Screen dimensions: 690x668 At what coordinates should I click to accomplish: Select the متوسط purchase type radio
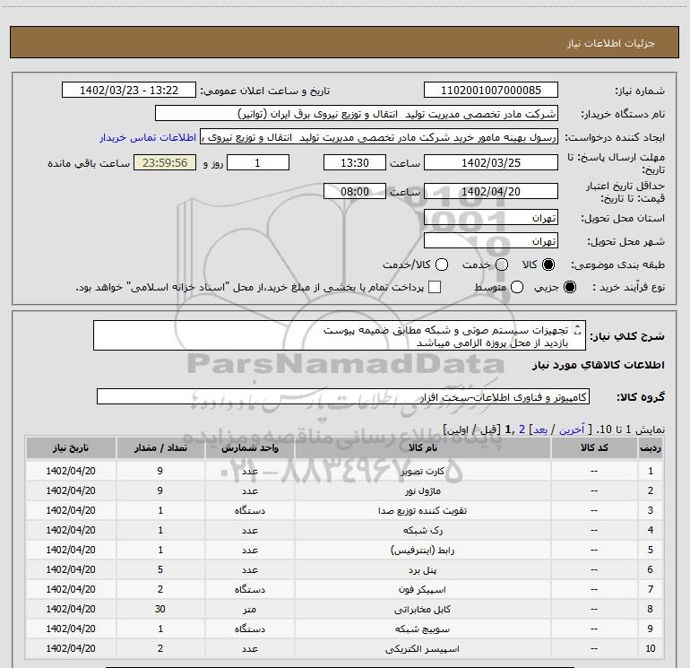[x=517, y=287]
